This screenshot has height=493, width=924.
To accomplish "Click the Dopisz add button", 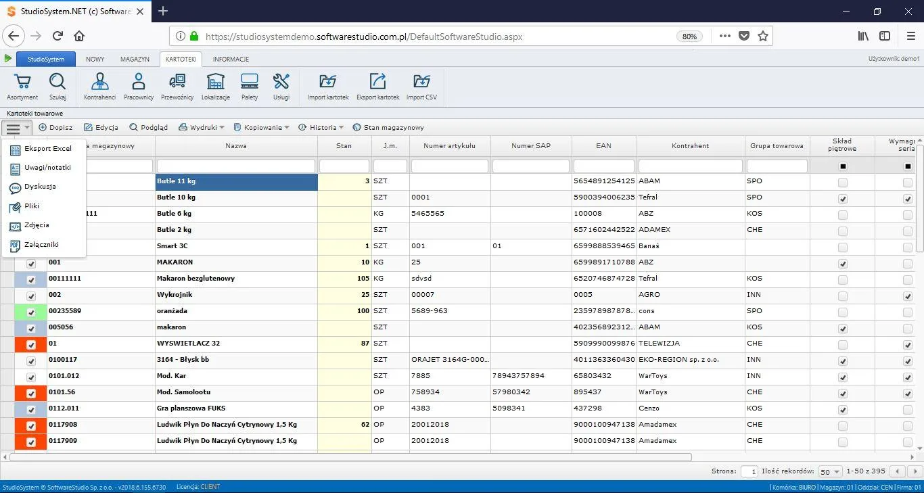I will (x=55, y=127).
